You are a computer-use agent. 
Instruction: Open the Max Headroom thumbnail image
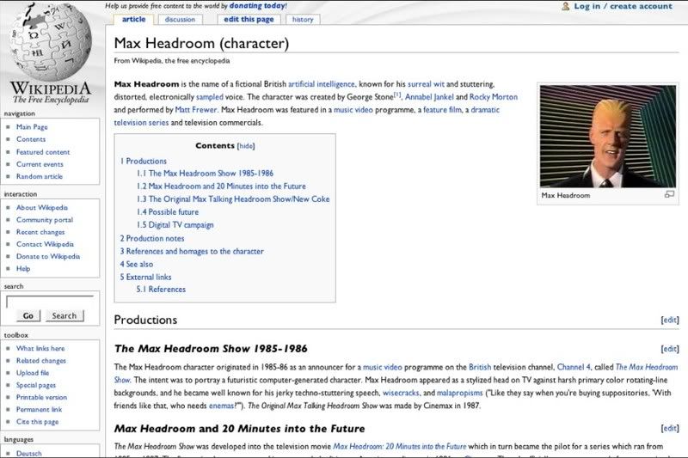(608, 137)
